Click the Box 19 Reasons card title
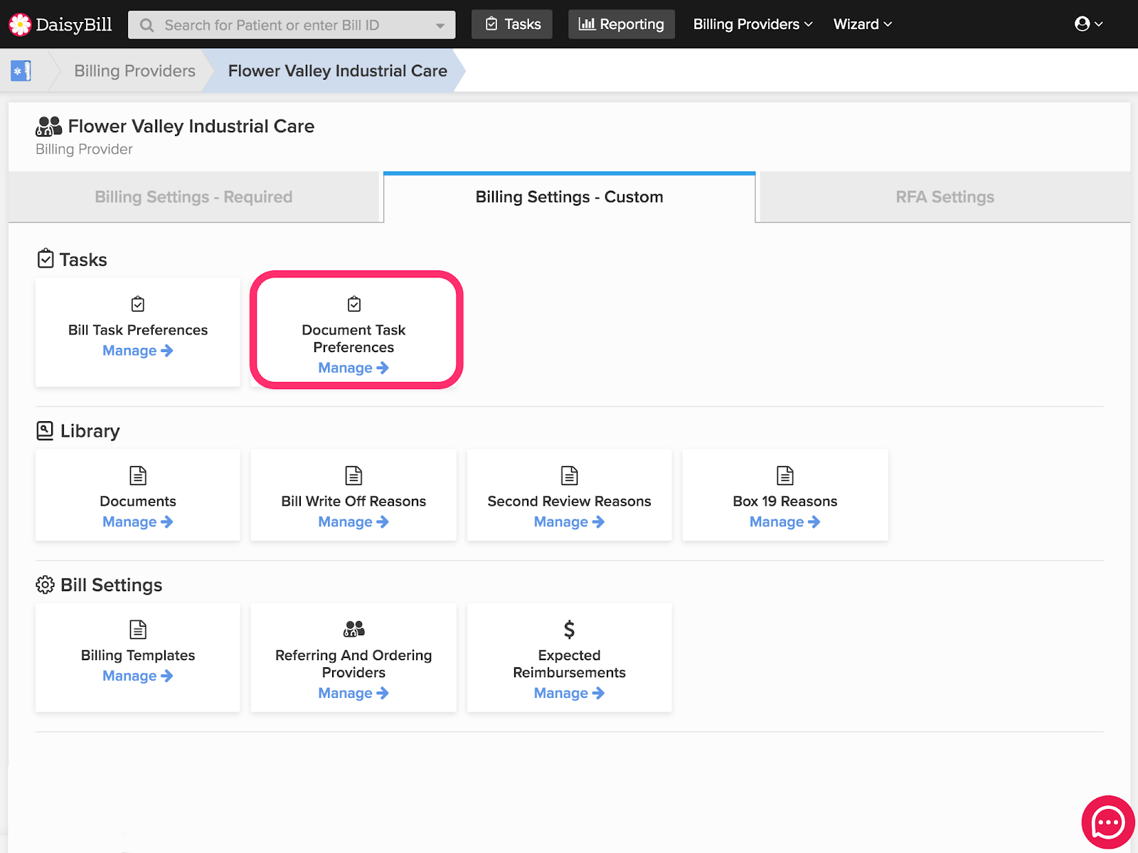 [x=785, y=502]
